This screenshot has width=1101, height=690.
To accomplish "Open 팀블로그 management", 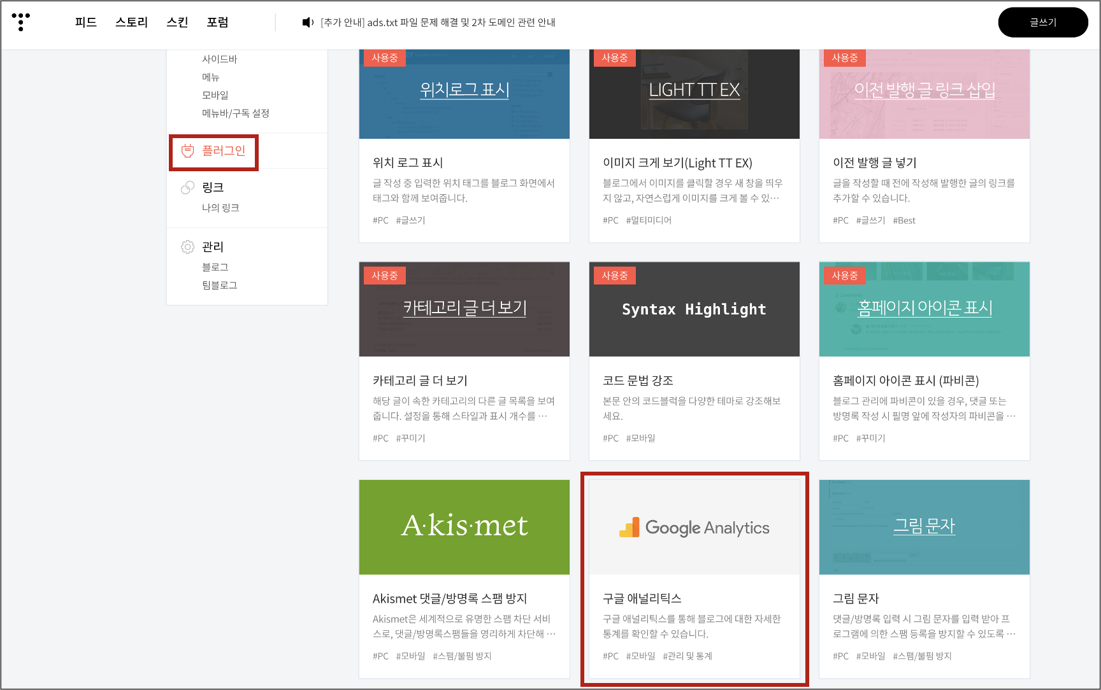I will (219, 285).
